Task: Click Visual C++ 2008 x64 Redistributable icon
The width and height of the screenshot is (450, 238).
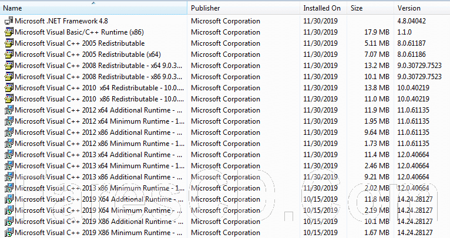Action: (9, 66)
